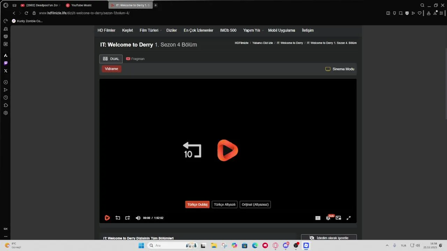
Task: Expand Film Türleri dropdown menu
Action: 150,30
